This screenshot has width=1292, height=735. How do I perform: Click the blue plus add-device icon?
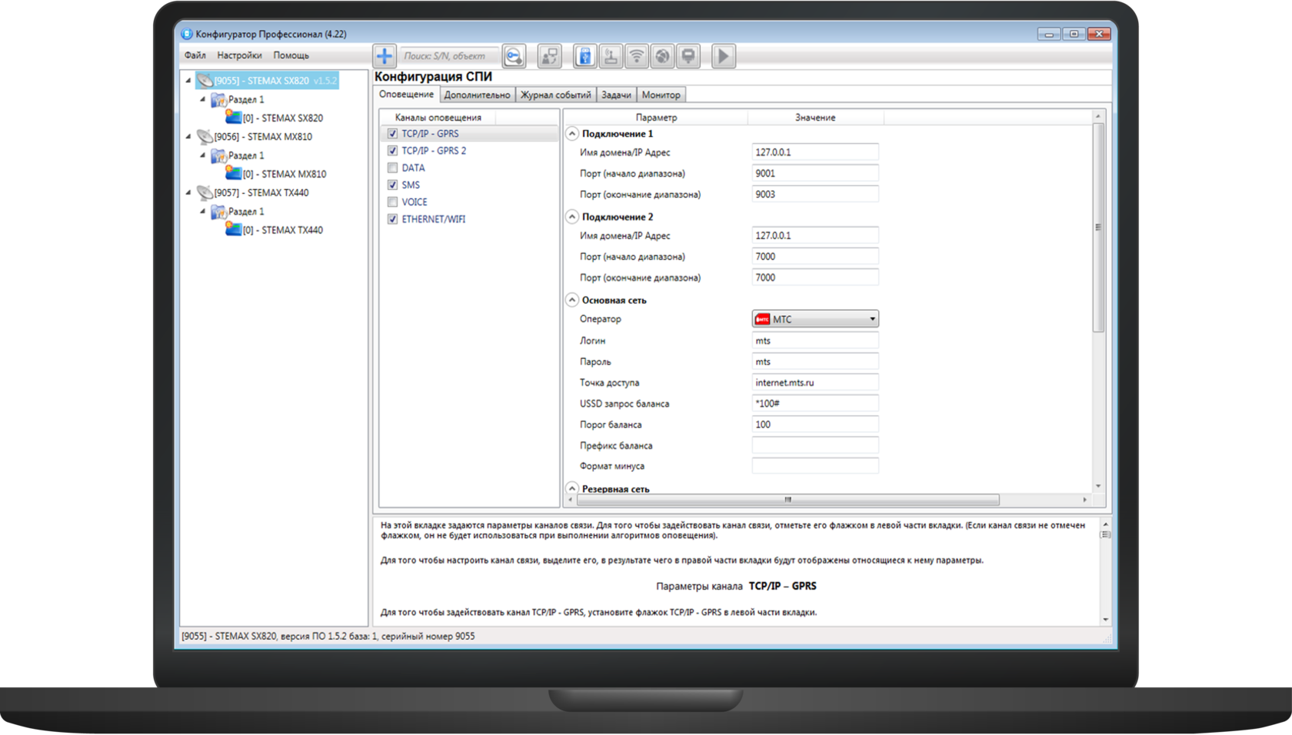(x=384, y=56)
